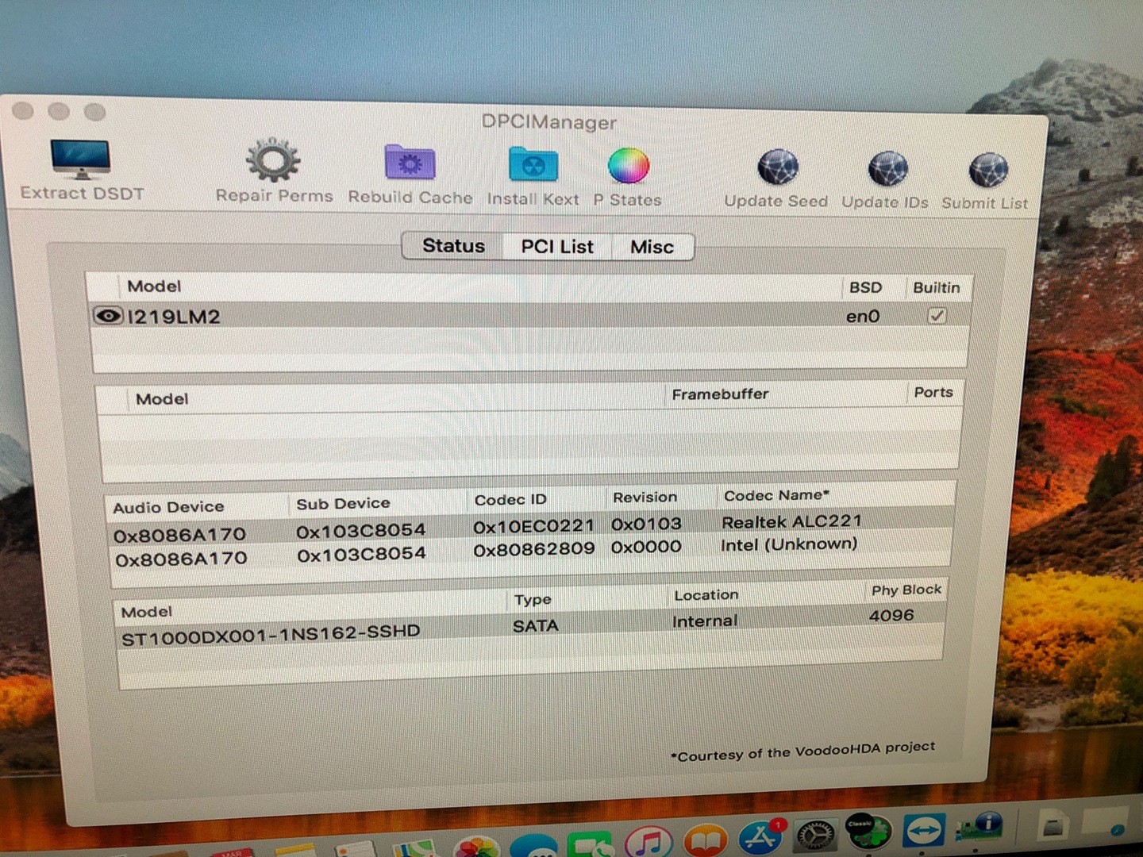Click the Extract DSDT monitor icon

tap(80, 159)
